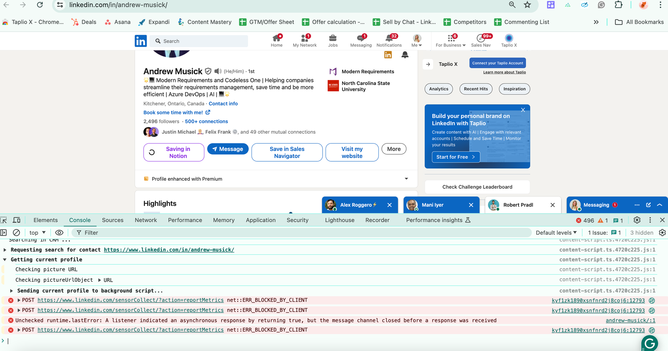Click the Analytics pill in Taplio panel
The image size is (668, 351).
[439, 89]
